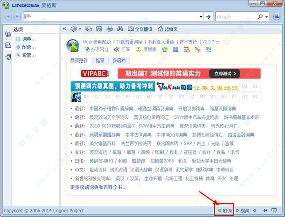Open the 下载真人语音 link
This screenshot has height=217, width=285.
click(161, 42)
